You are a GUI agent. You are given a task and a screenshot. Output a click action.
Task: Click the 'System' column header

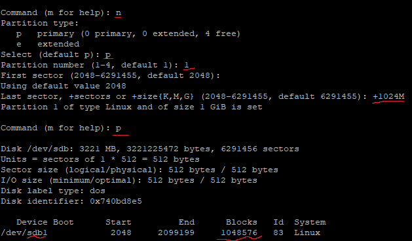click(310, 223)
